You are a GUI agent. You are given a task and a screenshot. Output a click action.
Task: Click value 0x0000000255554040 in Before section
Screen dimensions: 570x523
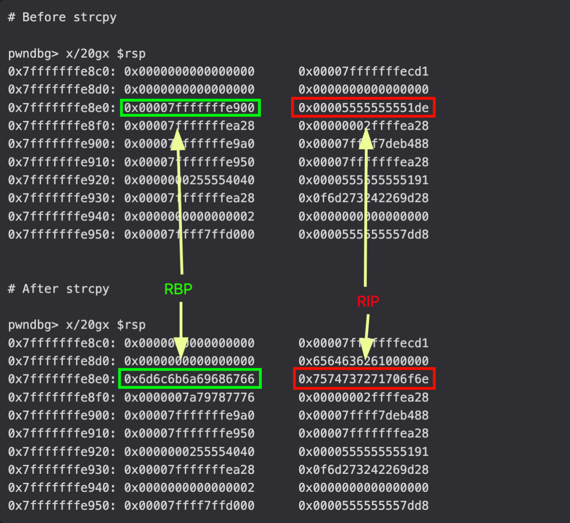[190, 180]
